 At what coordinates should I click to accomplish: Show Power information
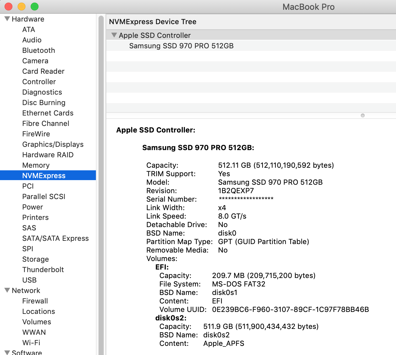[33, 207]
